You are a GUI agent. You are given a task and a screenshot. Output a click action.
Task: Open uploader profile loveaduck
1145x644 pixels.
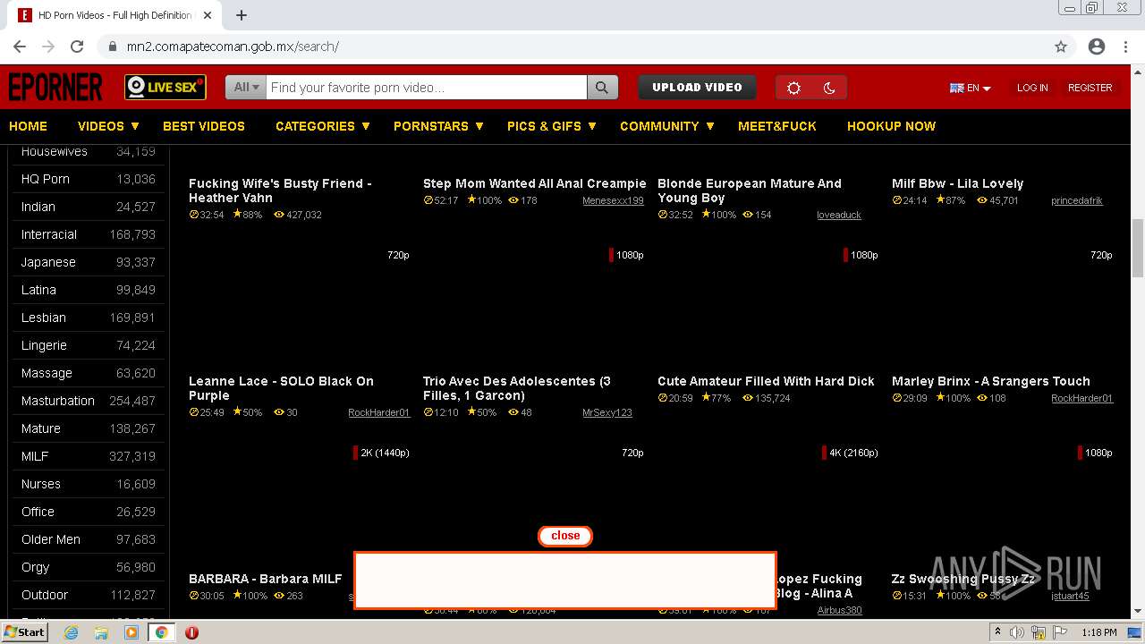click(839, 215)
